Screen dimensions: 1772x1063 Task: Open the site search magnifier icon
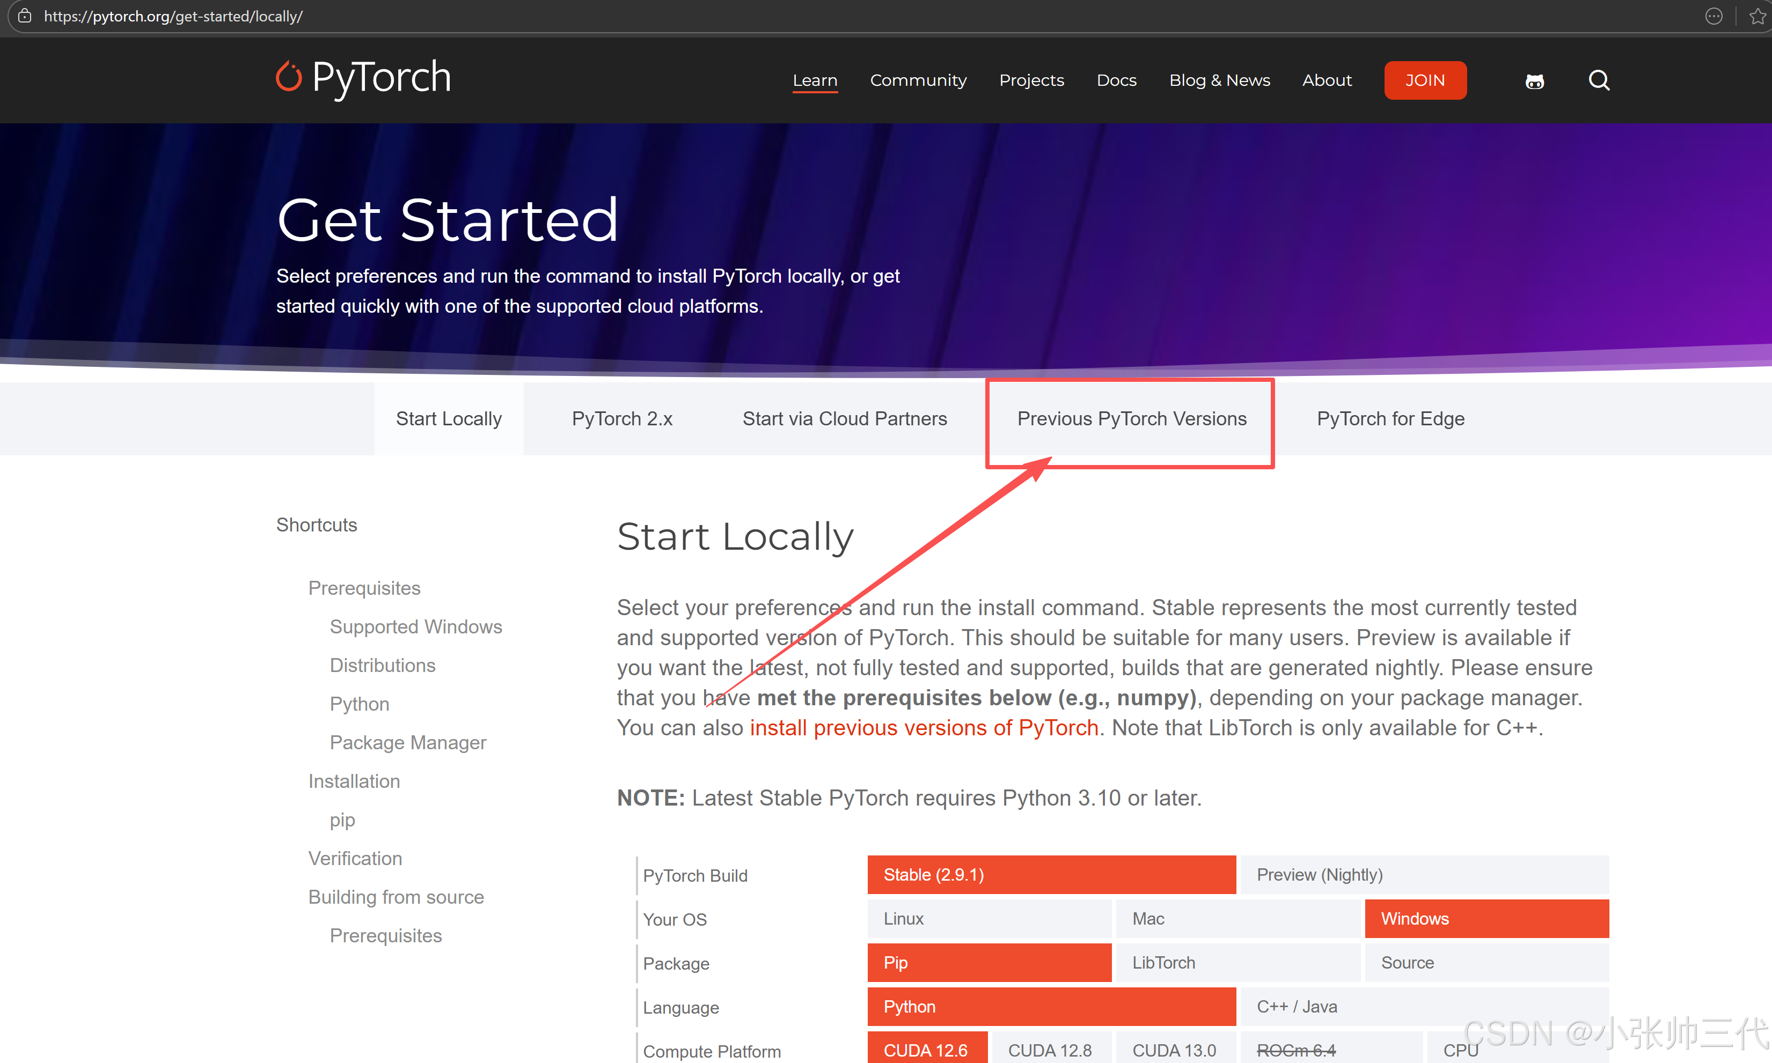click(1599, 80)
